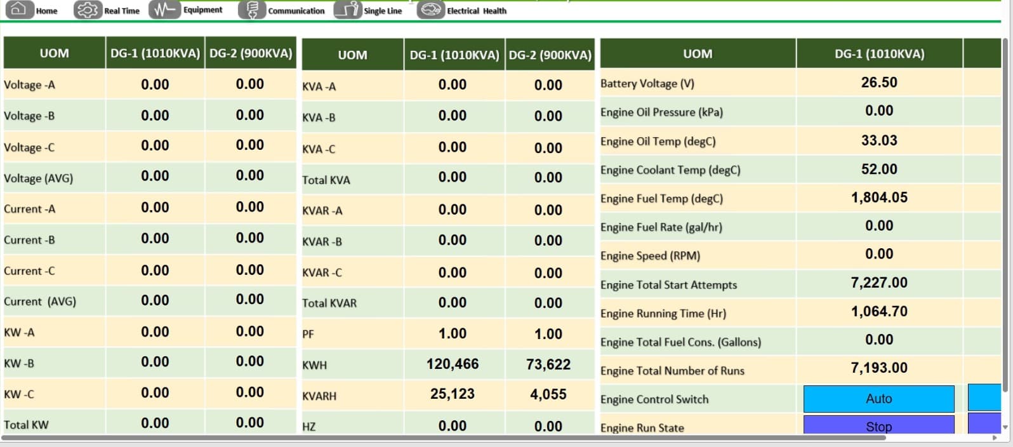Click the vertical scrollbar down arrow
Screen dimensions: 1013x447
click(x=1005, y=427)
